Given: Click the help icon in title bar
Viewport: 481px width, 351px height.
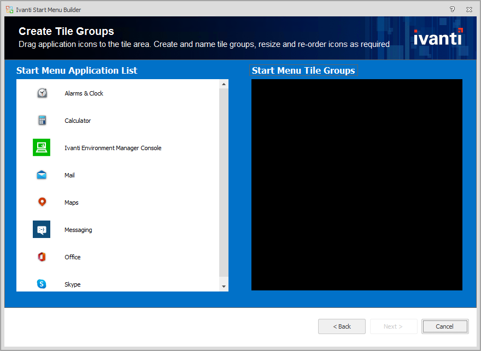Looking at the screenshot, I should tap(452, 9).
